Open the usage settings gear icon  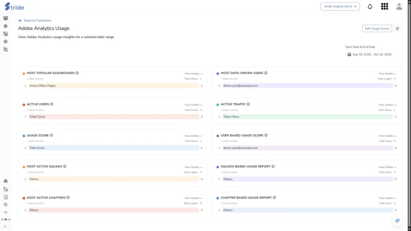(398, 28)
